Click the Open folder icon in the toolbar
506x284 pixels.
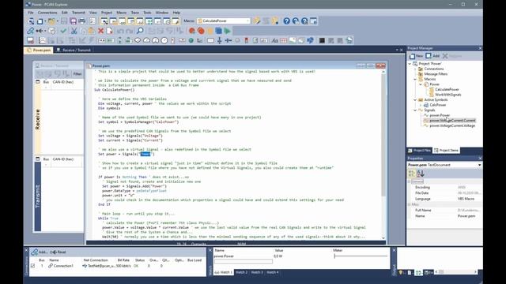pos(51,21)
